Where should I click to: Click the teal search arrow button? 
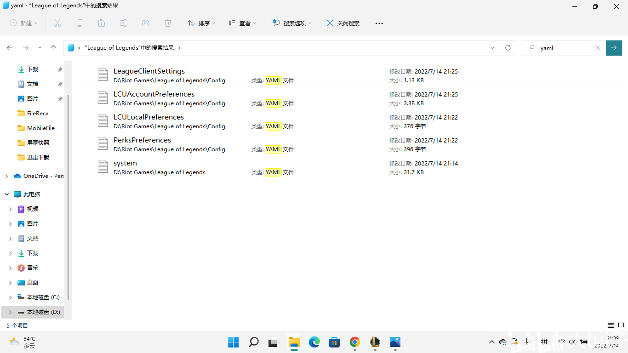pos(614,48)
